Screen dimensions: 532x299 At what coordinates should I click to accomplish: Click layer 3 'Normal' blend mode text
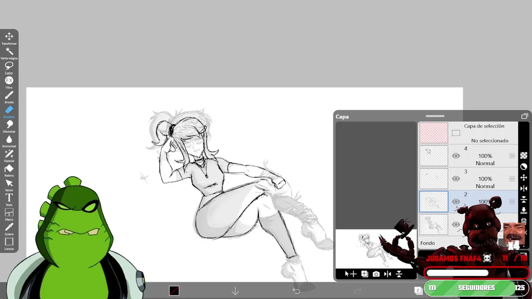click(x=485, y=186)
